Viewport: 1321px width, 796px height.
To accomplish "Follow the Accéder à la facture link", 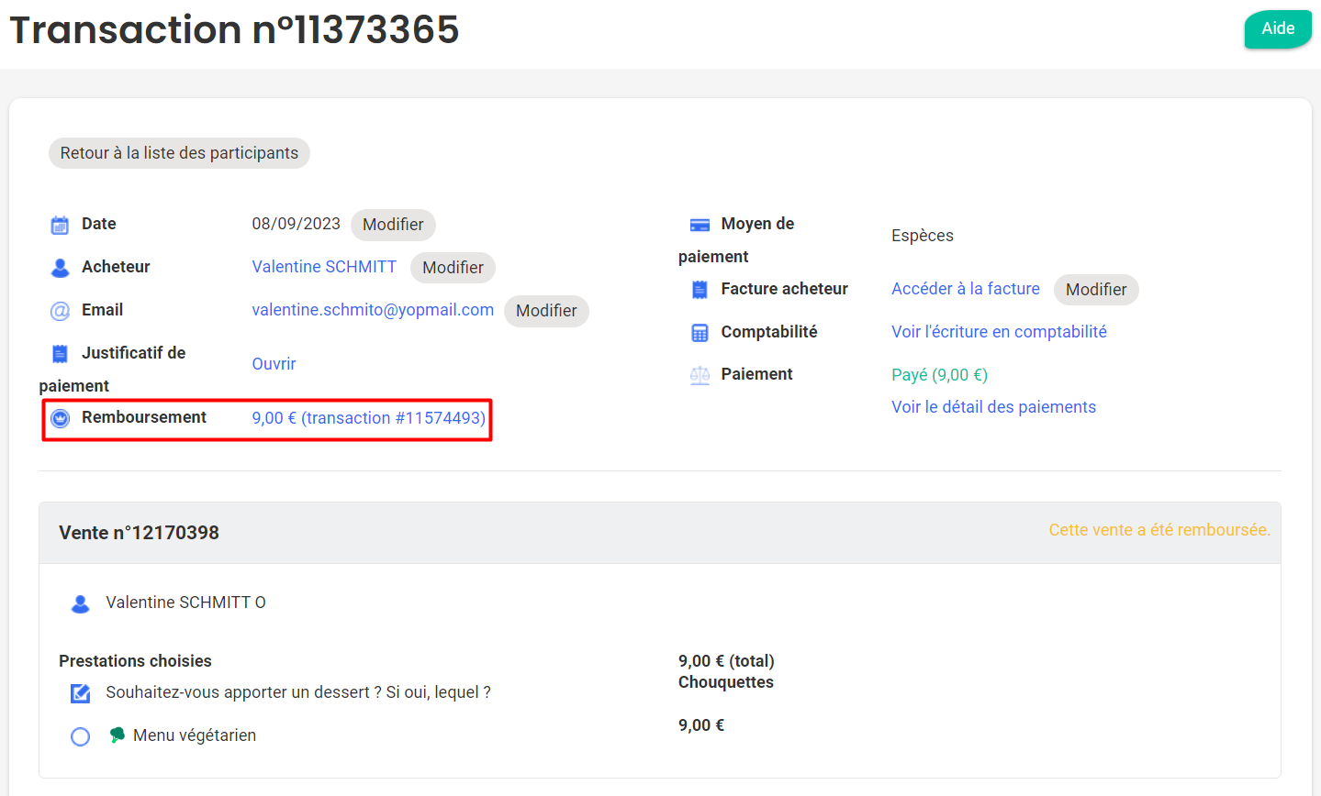I will point(965,289).
